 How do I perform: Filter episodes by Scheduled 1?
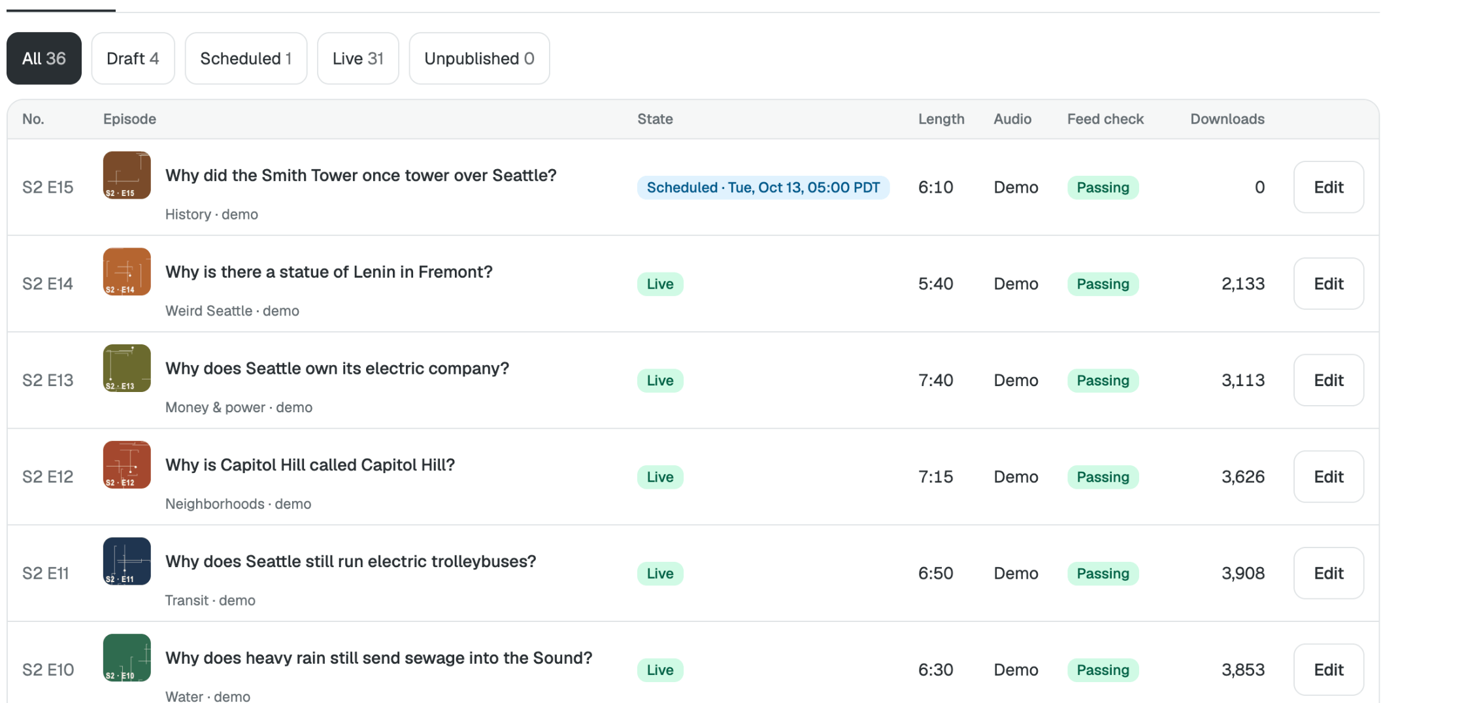click(246, 58)
